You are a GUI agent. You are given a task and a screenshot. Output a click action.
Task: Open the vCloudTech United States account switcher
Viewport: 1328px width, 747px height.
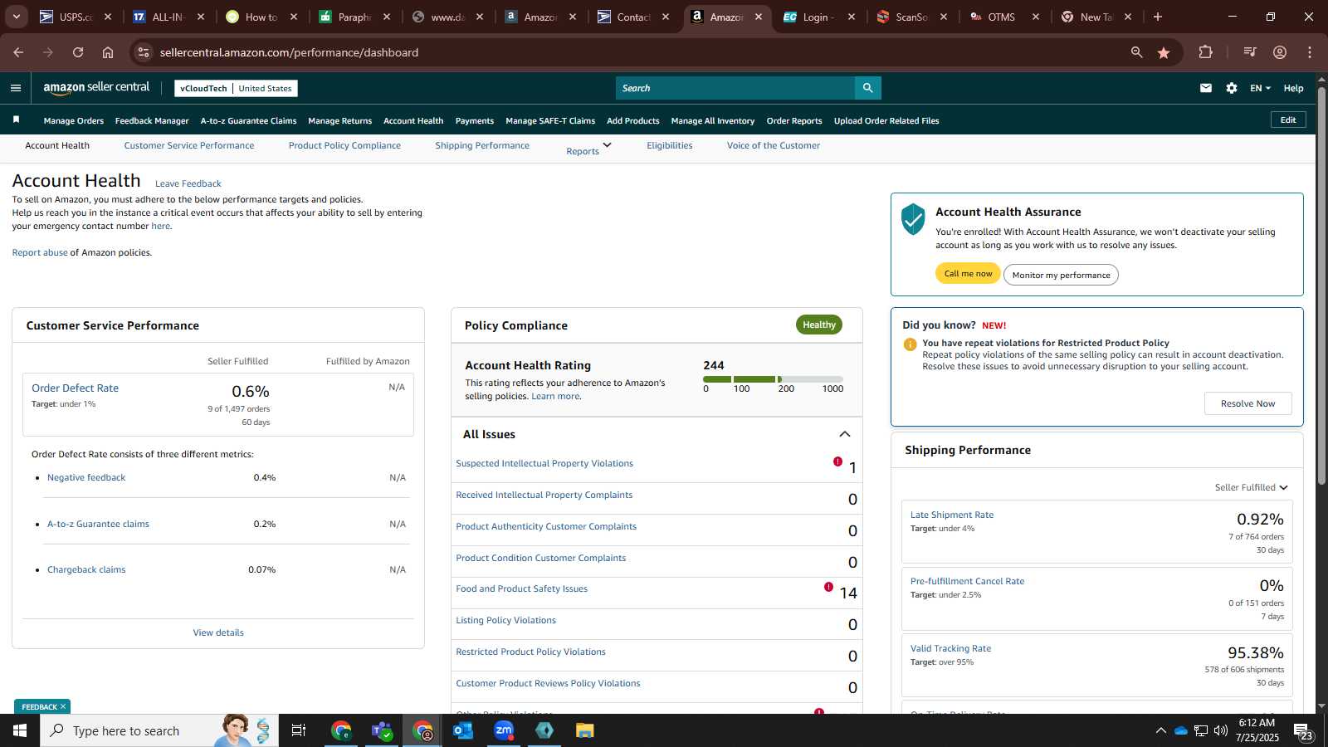pos(236,88)
